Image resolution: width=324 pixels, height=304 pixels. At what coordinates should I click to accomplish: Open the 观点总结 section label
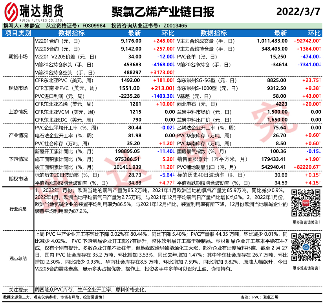click(18, 258)
